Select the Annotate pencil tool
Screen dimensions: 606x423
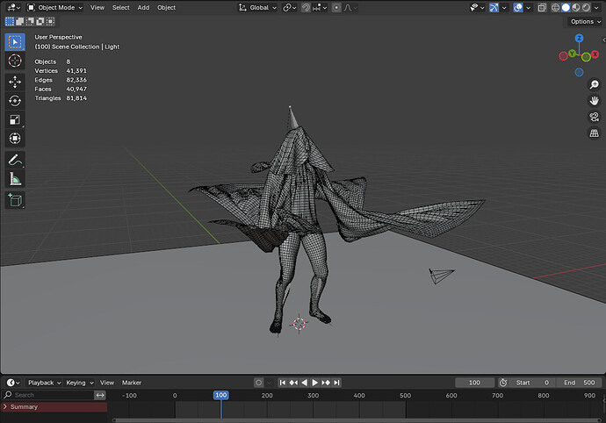click(x=15, y=160)
